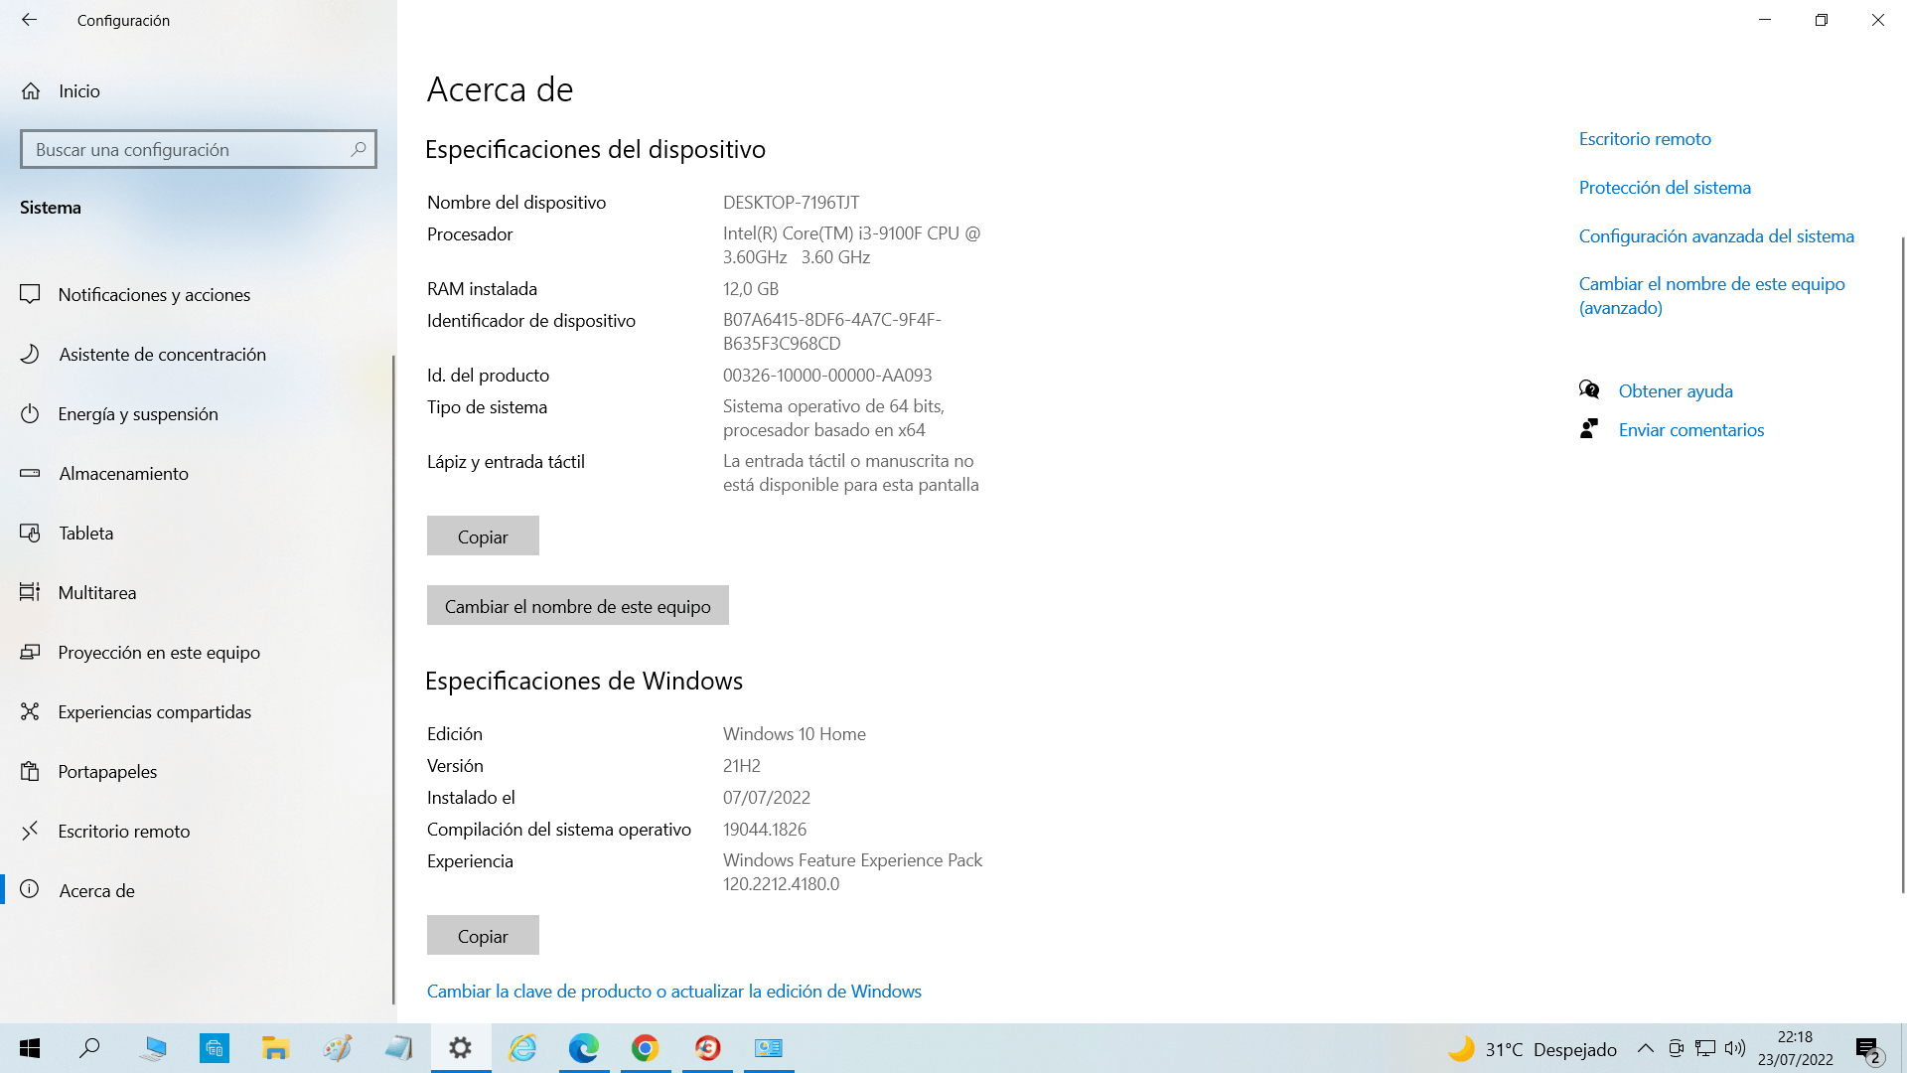Viewport: 1907px width, 1073px height.
Task: Click the Buscar una configuración field
Action: (184, 149)
